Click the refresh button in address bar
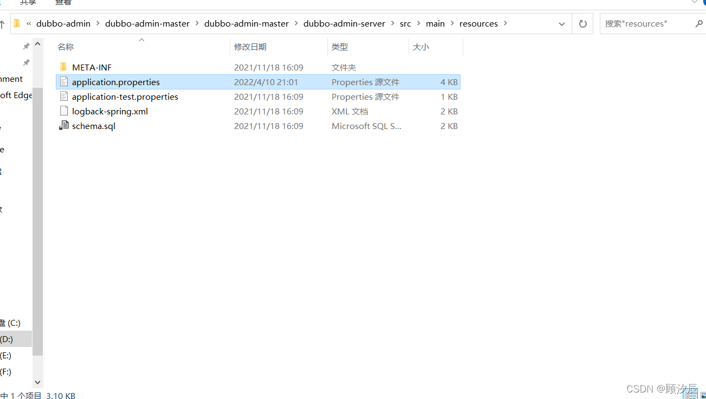706x399 pixels. pyautogui.click(x=583, y=24)
